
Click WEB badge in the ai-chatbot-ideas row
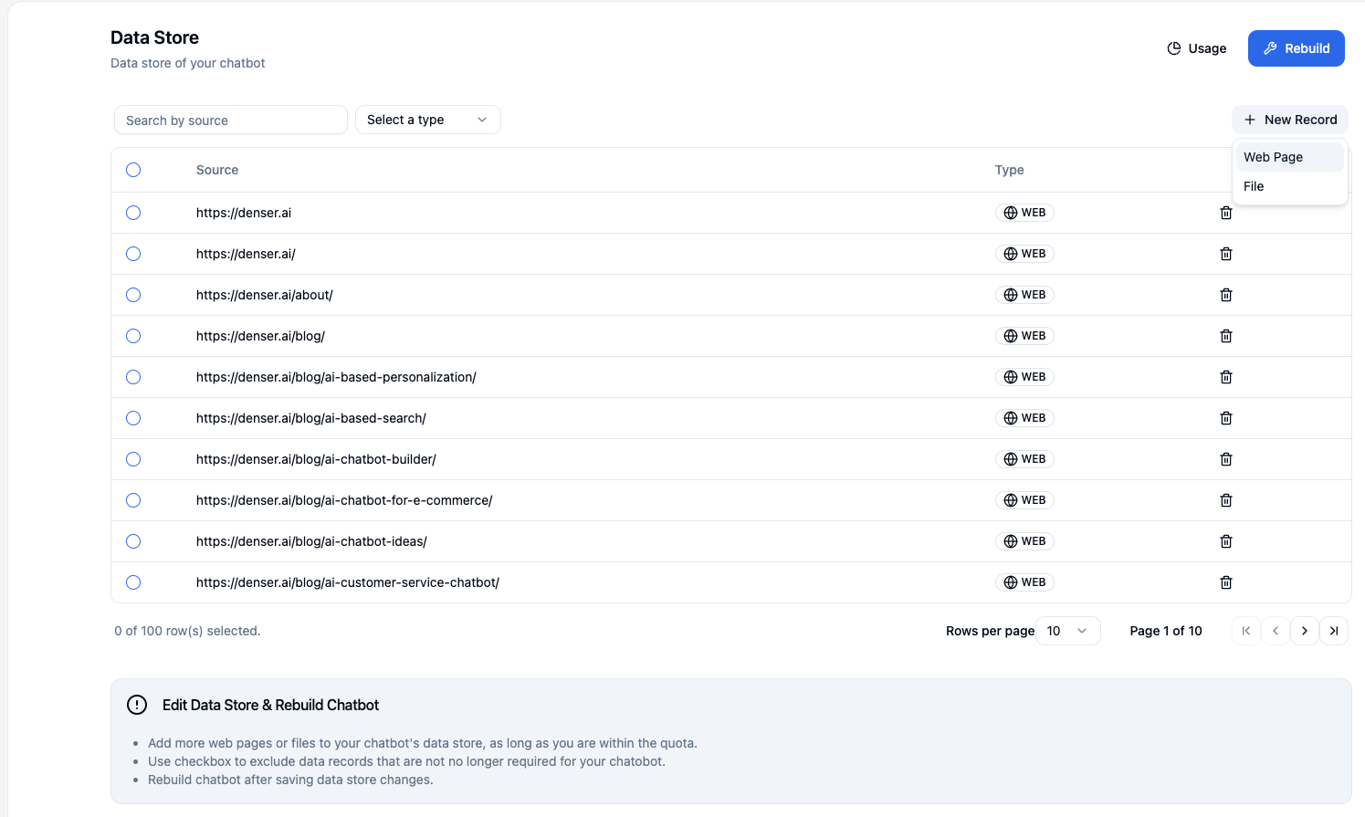[1024, 541]
